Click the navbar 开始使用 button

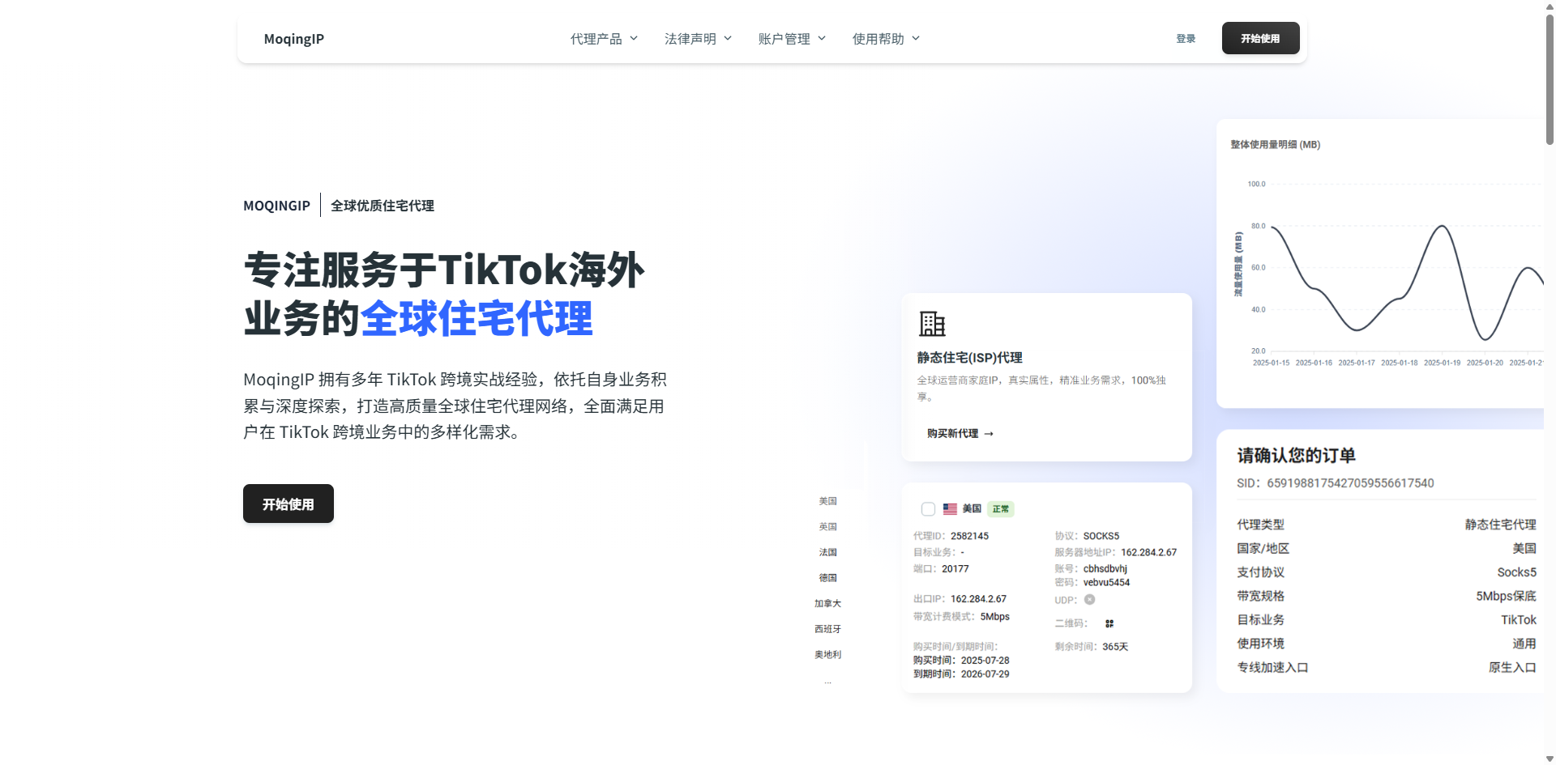[1259, 38]
